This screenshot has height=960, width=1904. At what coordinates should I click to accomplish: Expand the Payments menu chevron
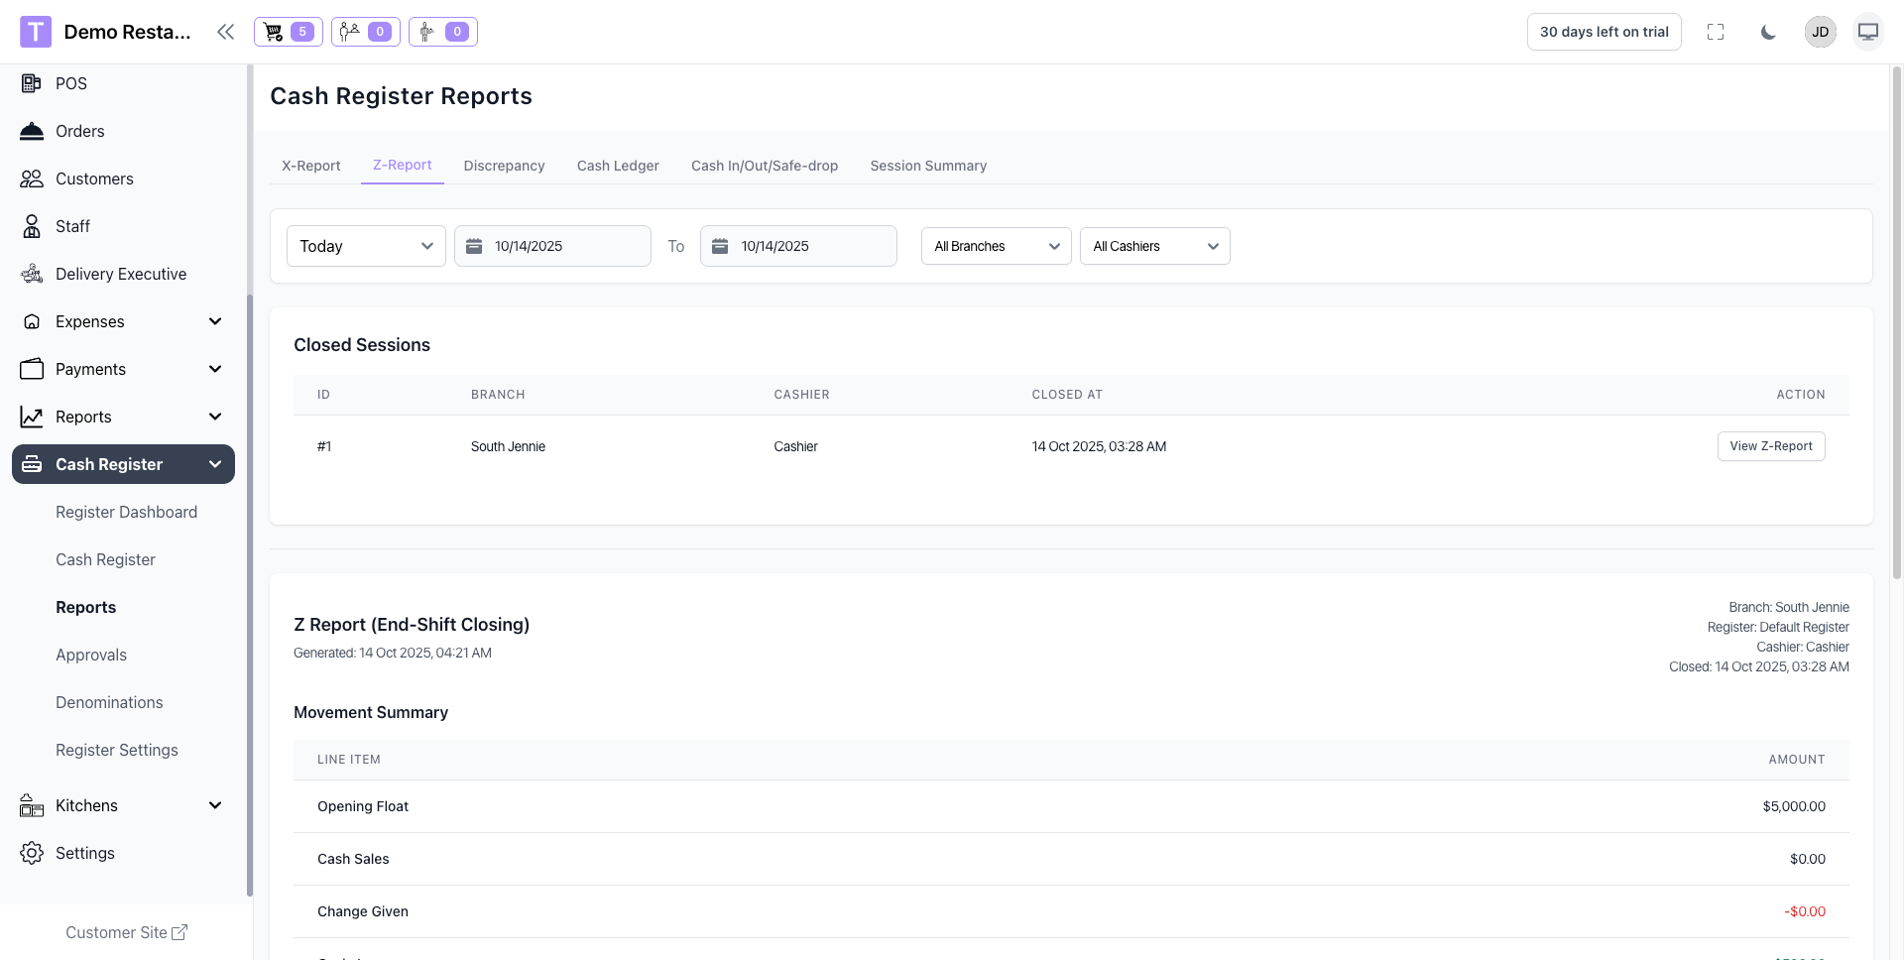[215, 369]
